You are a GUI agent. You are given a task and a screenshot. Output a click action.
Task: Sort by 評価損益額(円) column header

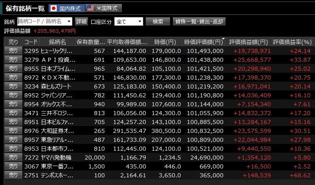(249, 42)
